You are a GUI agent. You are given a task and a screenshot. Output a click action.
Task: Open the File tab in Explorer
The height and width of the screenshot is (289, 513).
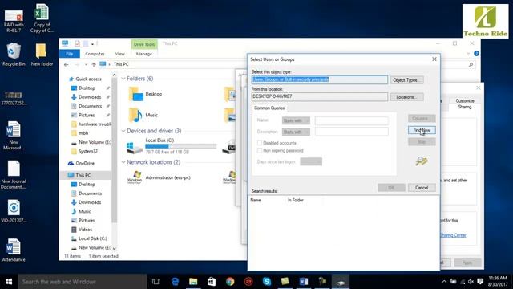point(70,54)
